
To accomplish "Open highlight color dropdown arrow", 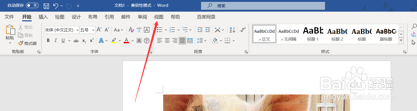I will (120, 41).
